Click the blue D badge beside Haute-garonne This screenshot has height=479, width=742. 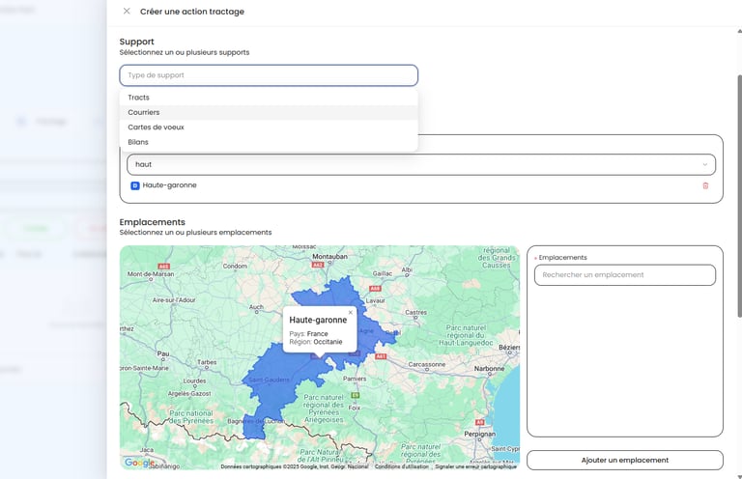pos(135,185)
